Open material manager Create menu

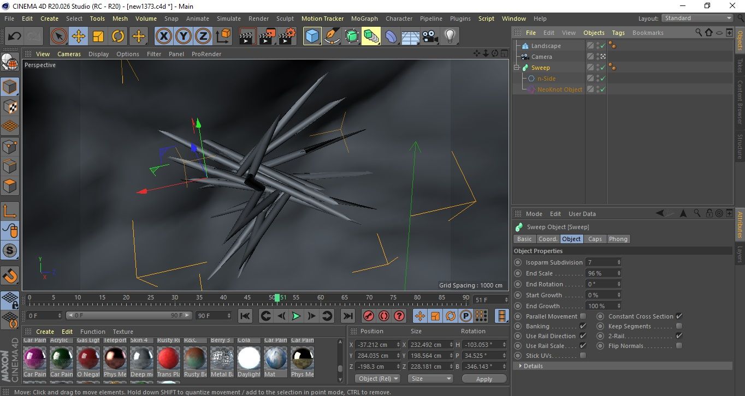tap(45, 332)
